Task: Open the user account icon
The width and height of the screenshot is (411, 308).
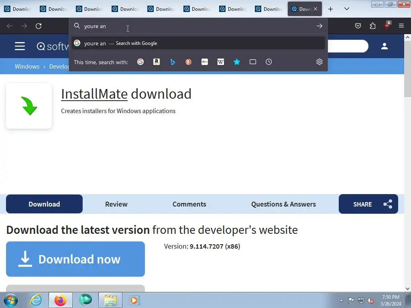Action: pos(385,46)
